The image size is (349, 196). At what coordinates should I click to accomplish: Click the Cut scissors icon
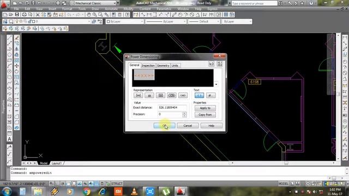click(38, 15)
